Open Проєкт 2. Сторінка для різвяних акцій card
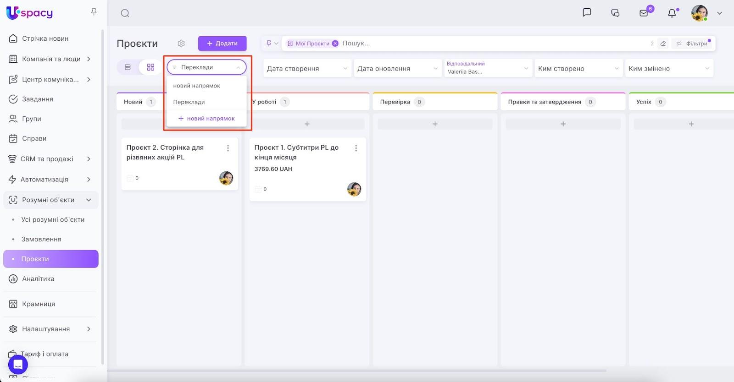Viewport: 734px width, 382px height. tap(165, 153)
